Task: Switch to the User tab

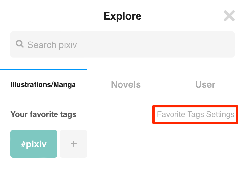Action: point(205,85)
